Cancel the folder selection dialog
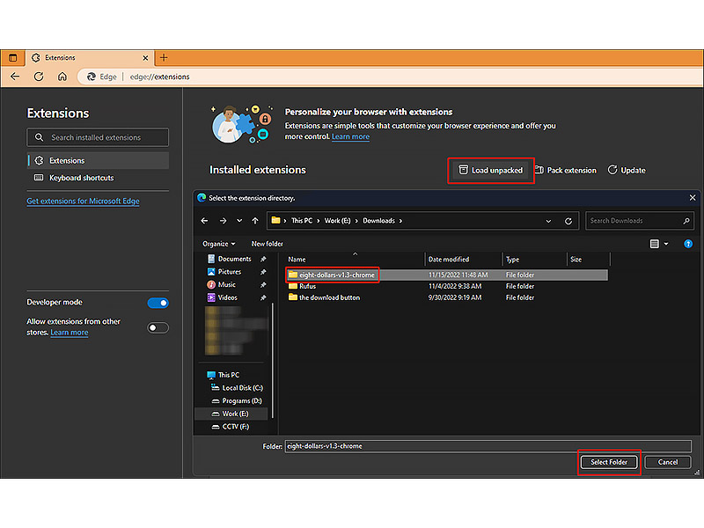 pyautogui.click(x=668, y=462)
